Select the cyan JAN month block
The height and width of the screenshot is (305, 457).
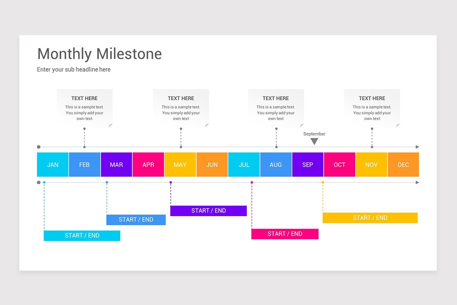53,165
